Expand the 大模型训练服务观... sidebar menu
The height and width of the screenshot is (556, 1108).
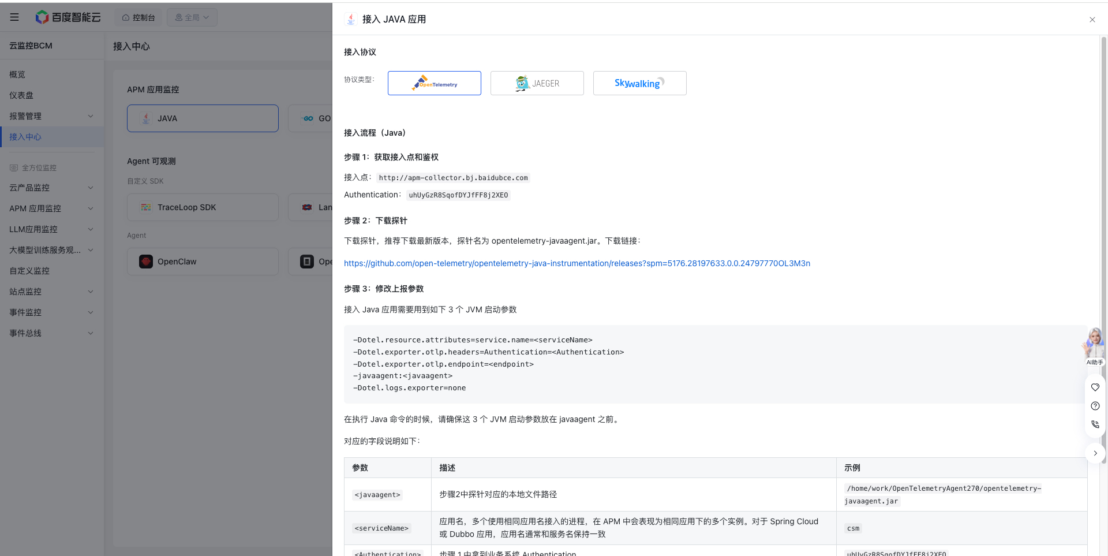pos(52,250)
